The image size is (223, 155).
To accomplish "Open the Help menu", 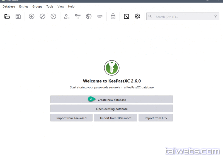I will (71, 6).
